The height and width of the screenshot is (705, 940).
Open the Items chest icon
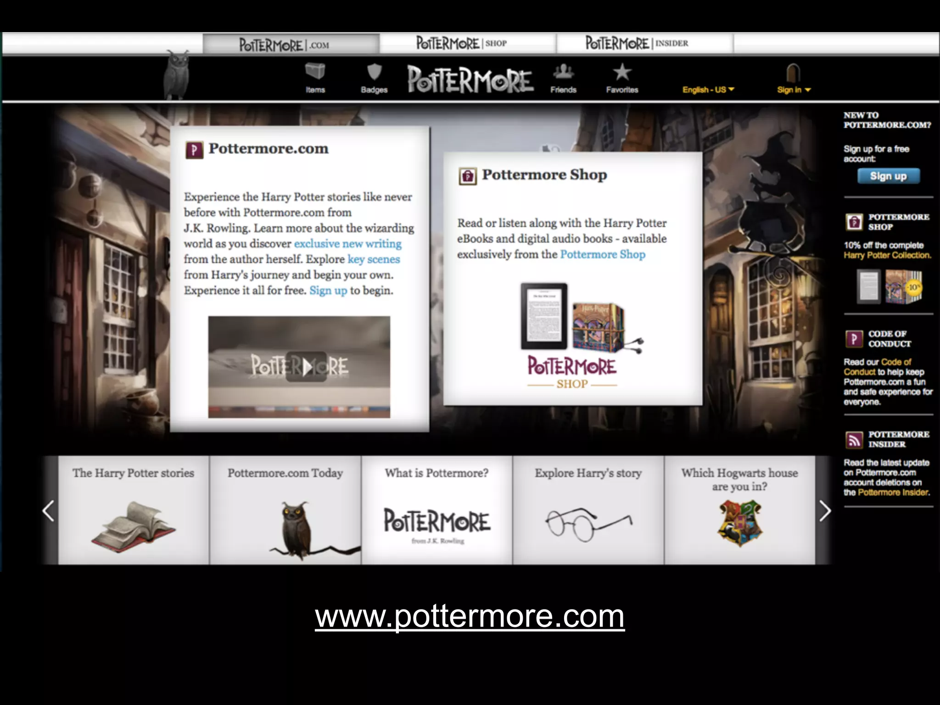click(315, 72)
